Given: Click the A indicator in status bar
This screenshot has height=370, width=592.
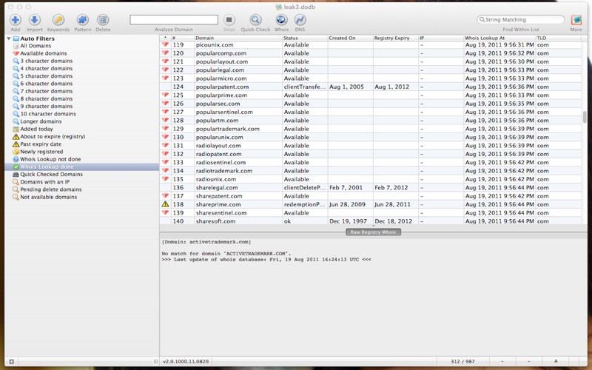Looking at the screenshot, I should (x=556, y=361).
